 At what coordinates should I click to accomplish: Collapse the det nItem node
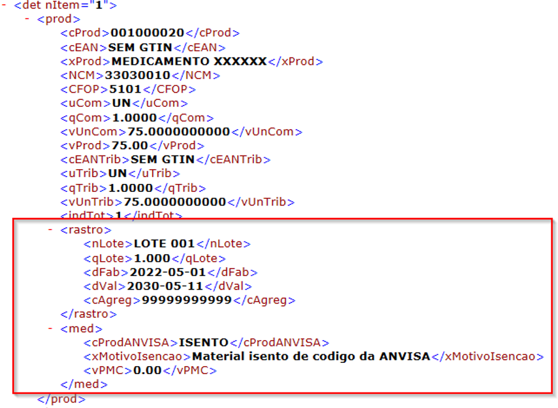click(4, 5)
